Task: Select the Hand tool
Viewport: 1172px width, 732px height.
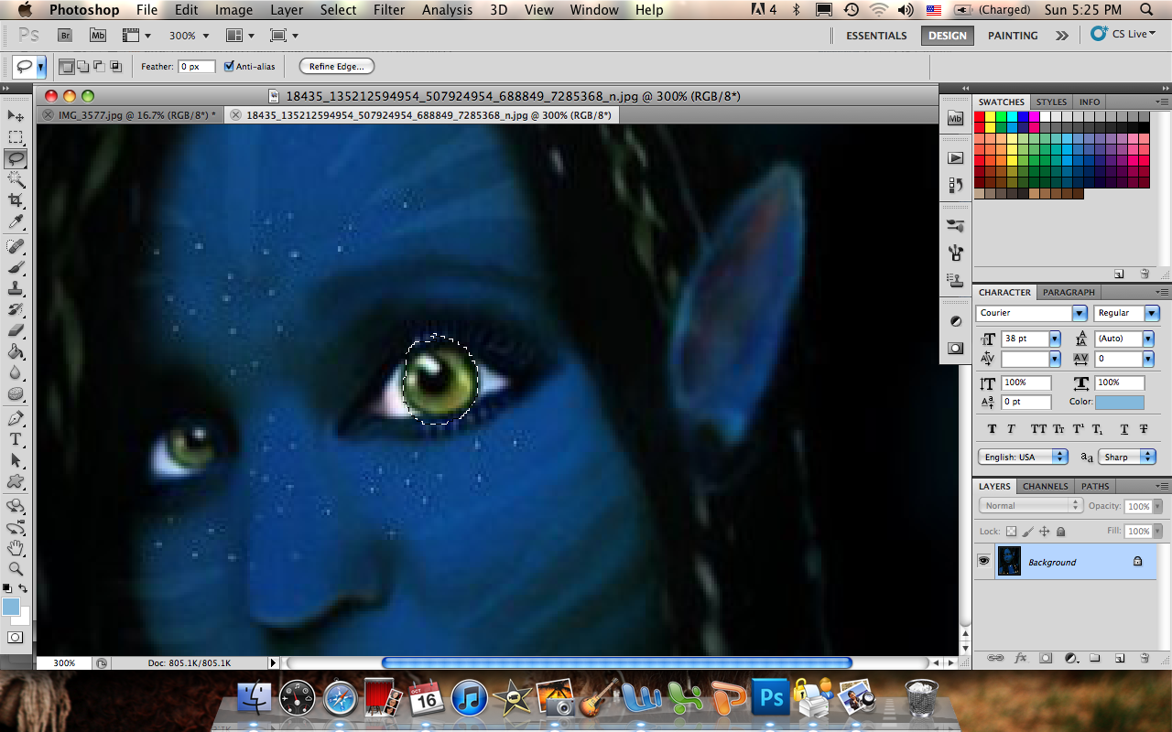Action: [16, 548]
